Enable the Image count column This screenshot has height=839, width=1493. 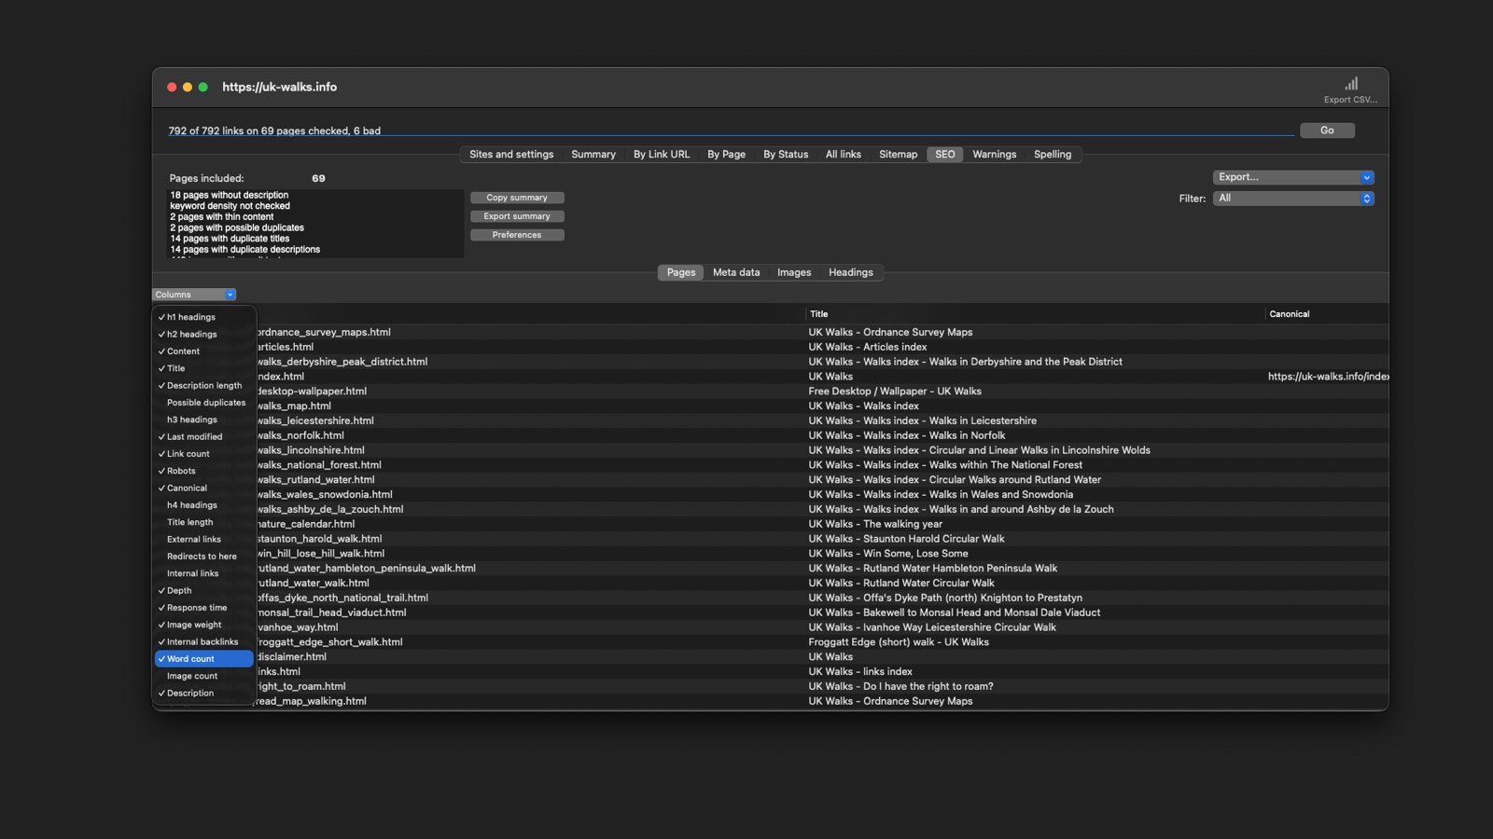coord(204,676)
